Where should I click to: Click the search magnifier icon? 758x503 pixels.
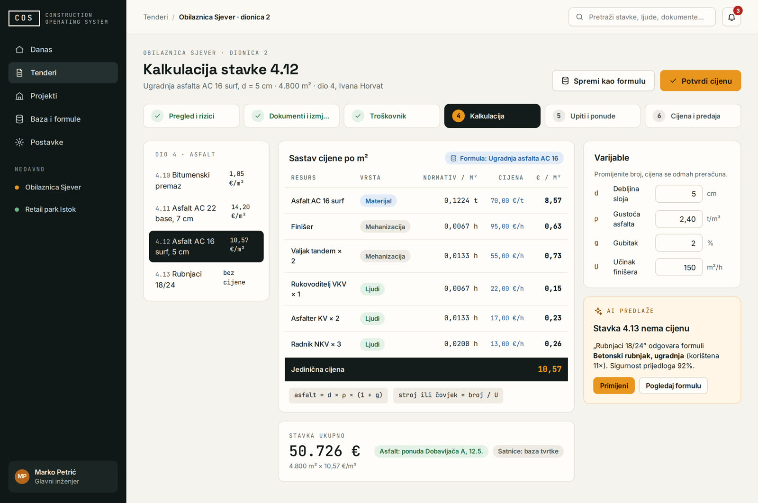pos(579,17)
